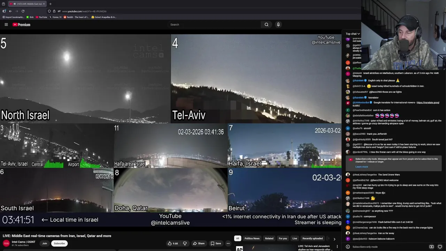Subscribe to Intel Cams OSINT
Viewport: 446px width, 251px height.
[59, 243]
